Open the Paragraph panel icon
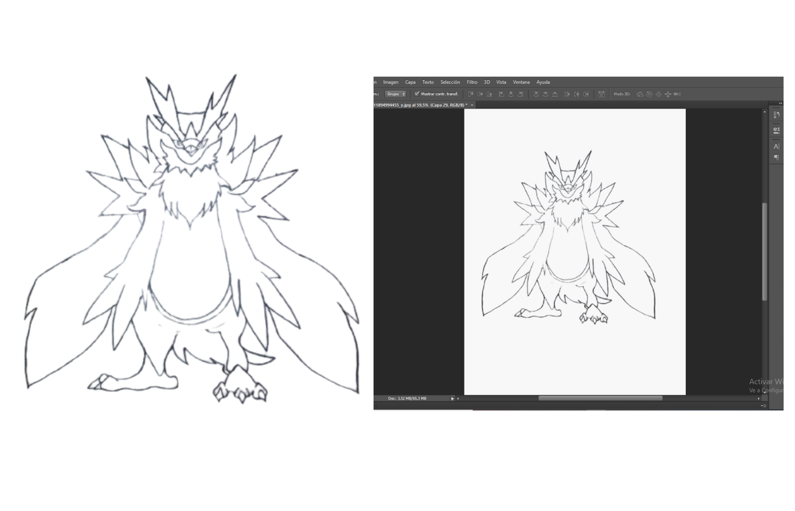 [x=776, y=158]
